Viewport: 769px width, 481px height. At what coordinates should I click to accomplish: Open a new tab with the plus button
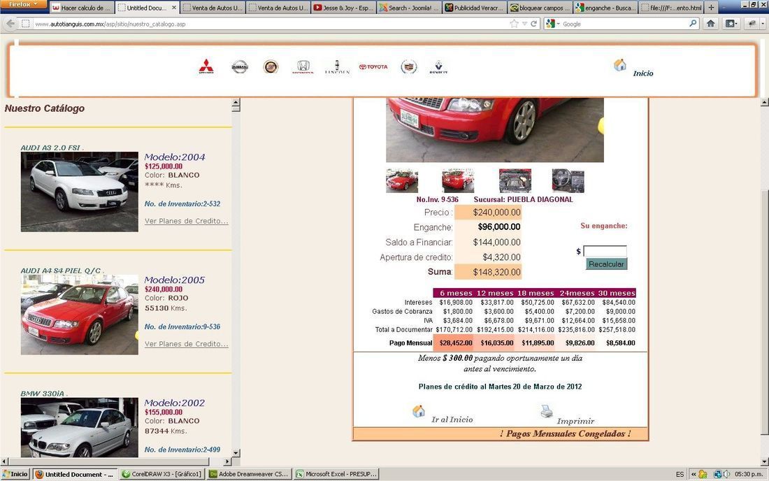tap(711, 8)
